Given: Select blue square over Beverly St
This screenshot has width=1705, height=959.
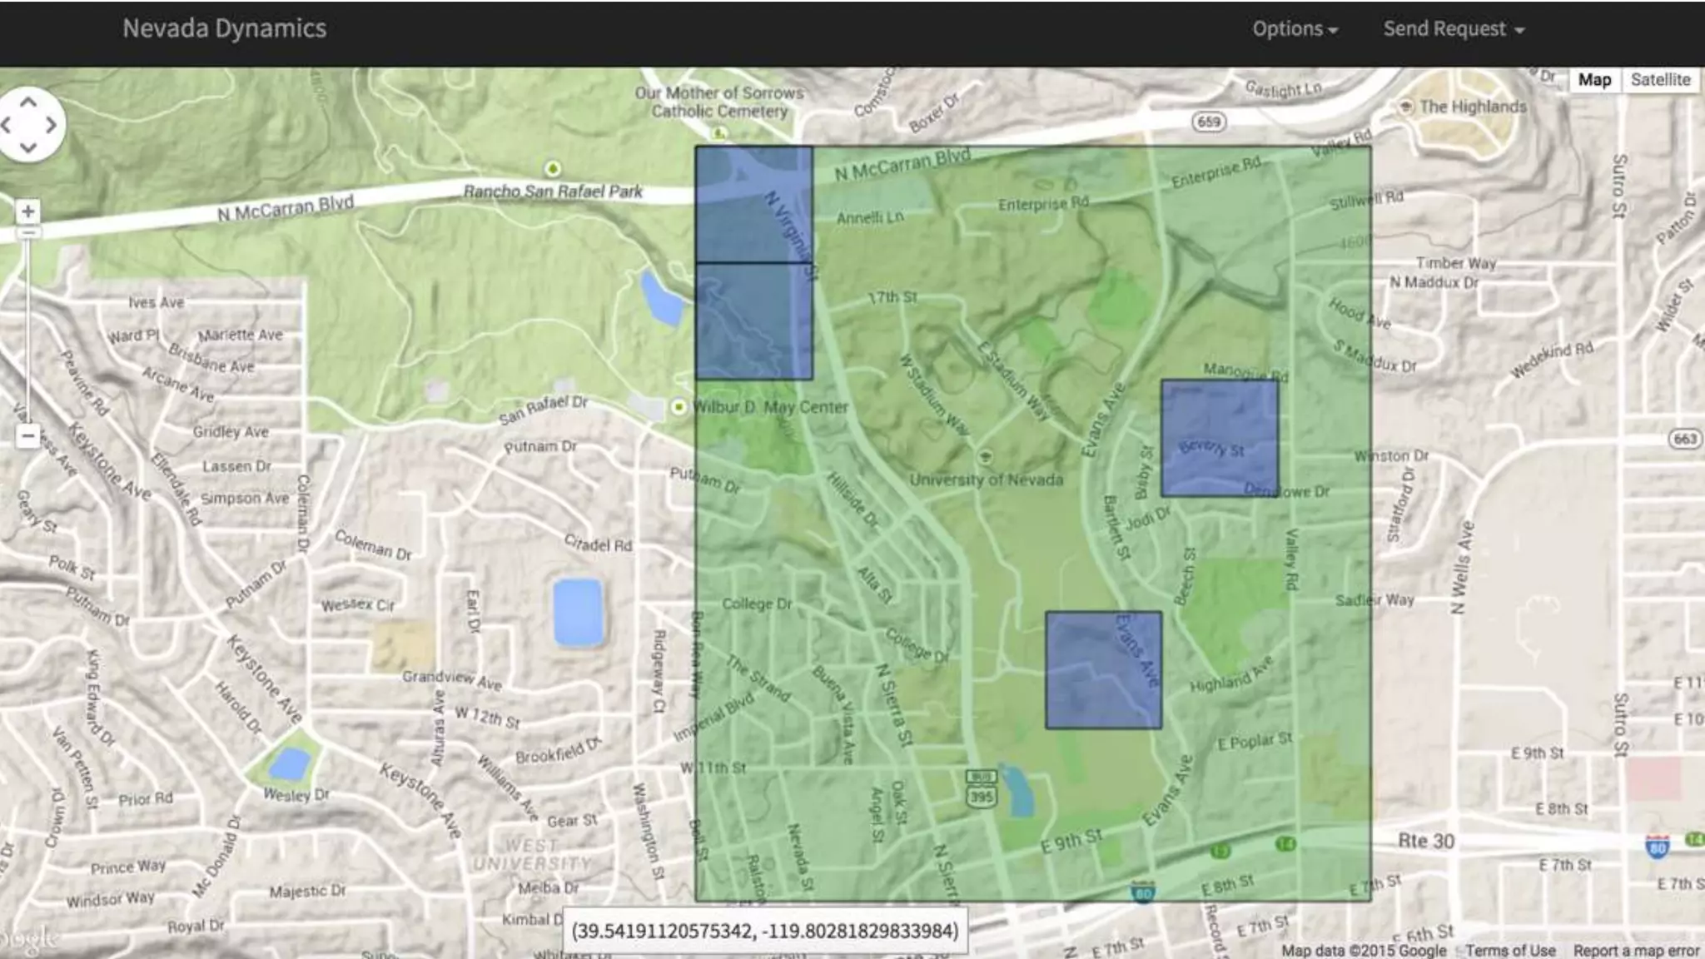Looking at the screenshot, I should point(1220,439).
